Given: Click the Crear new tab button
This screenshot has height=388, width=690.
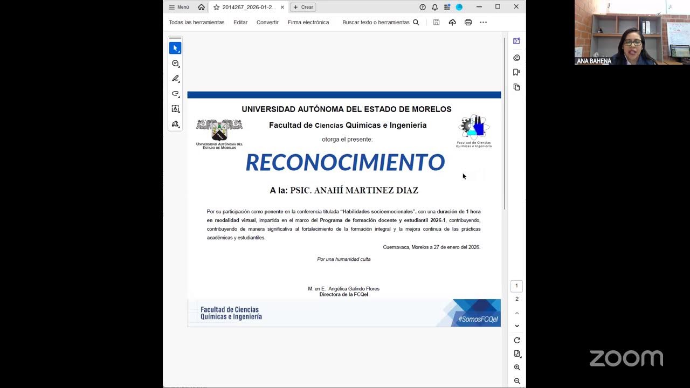Looking at the screenshot, I should 303,7.
